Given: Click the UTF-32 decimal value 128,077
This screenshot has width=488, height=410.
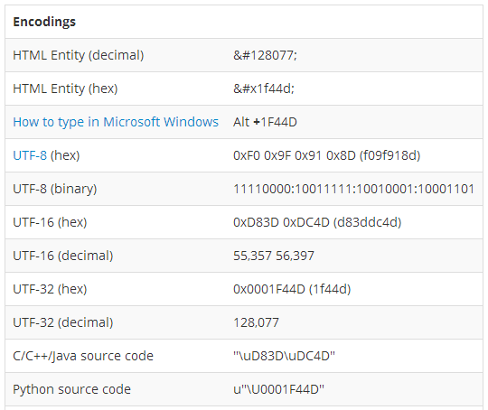Looking at the screenshot, I should coord(256,322).
